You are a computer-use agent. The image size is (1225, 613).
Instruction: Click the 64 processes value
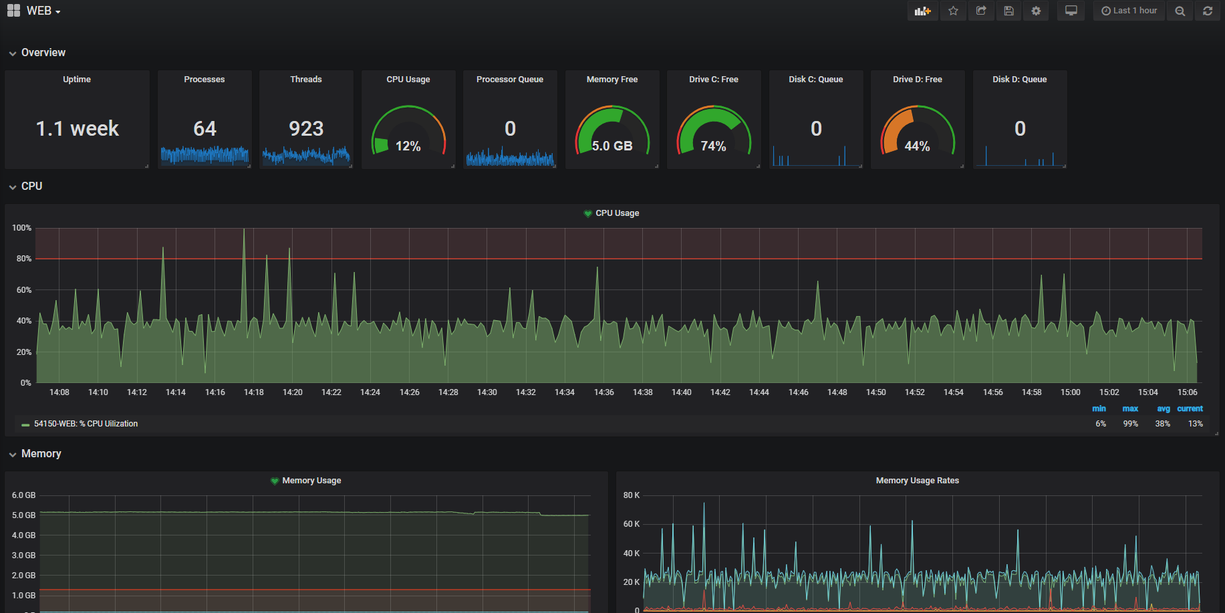click(205, 128)
